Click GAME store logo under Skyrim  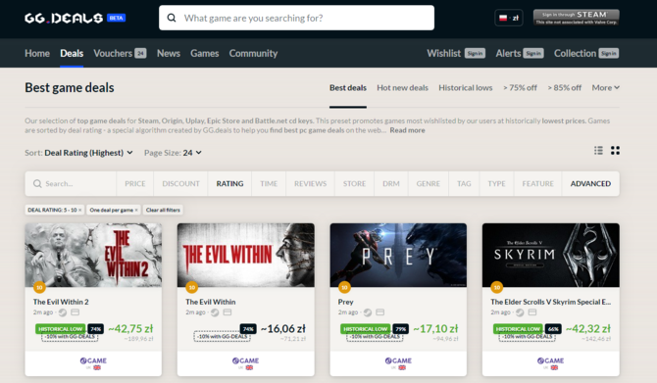tap(550, 360)
